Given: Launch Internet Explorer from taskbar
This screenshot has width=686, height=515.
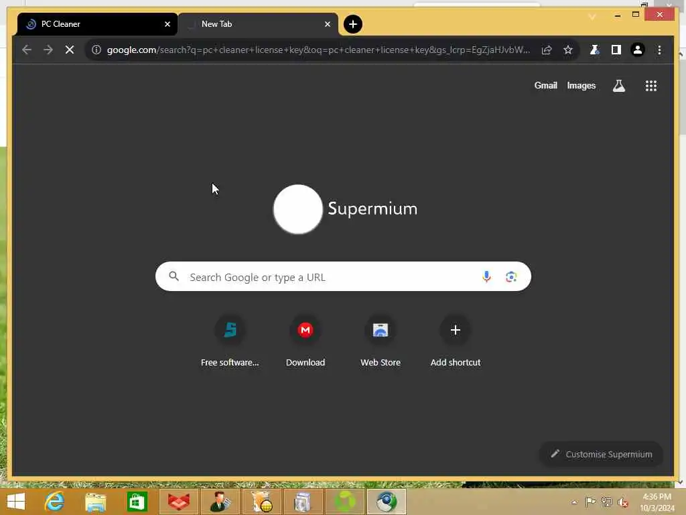Looking at the screenshot, I should coord(54,502).
